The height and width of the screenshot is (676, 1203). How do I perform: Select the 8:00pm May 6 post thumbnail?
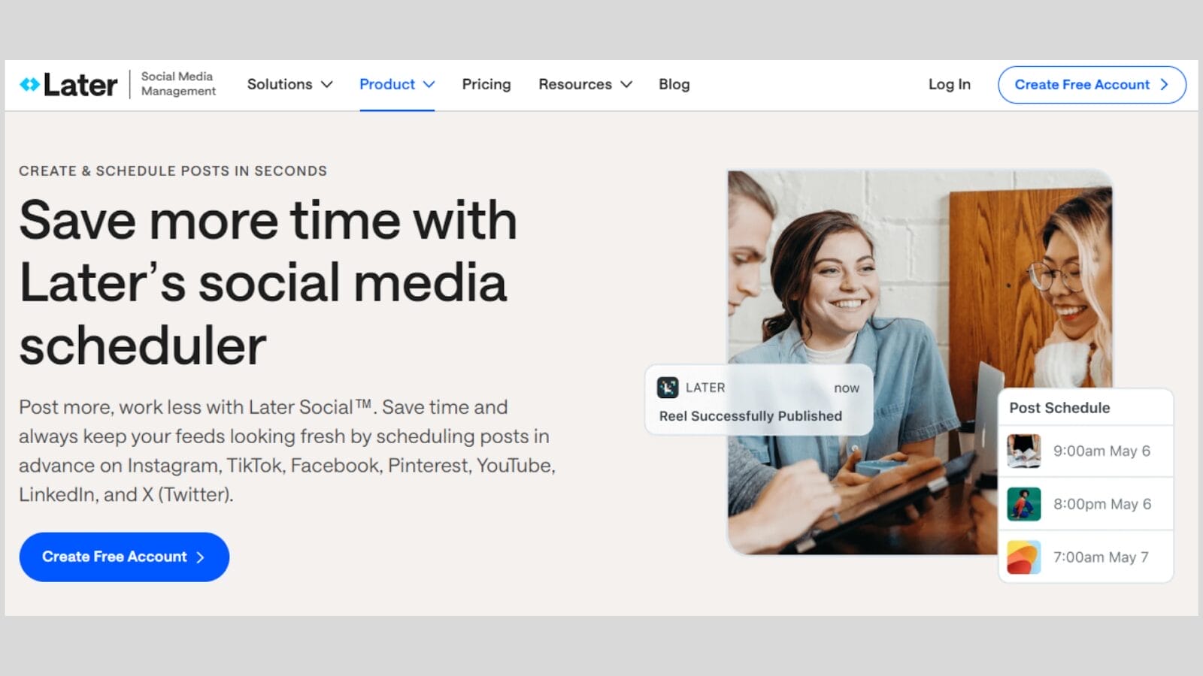click(1024, 504)
